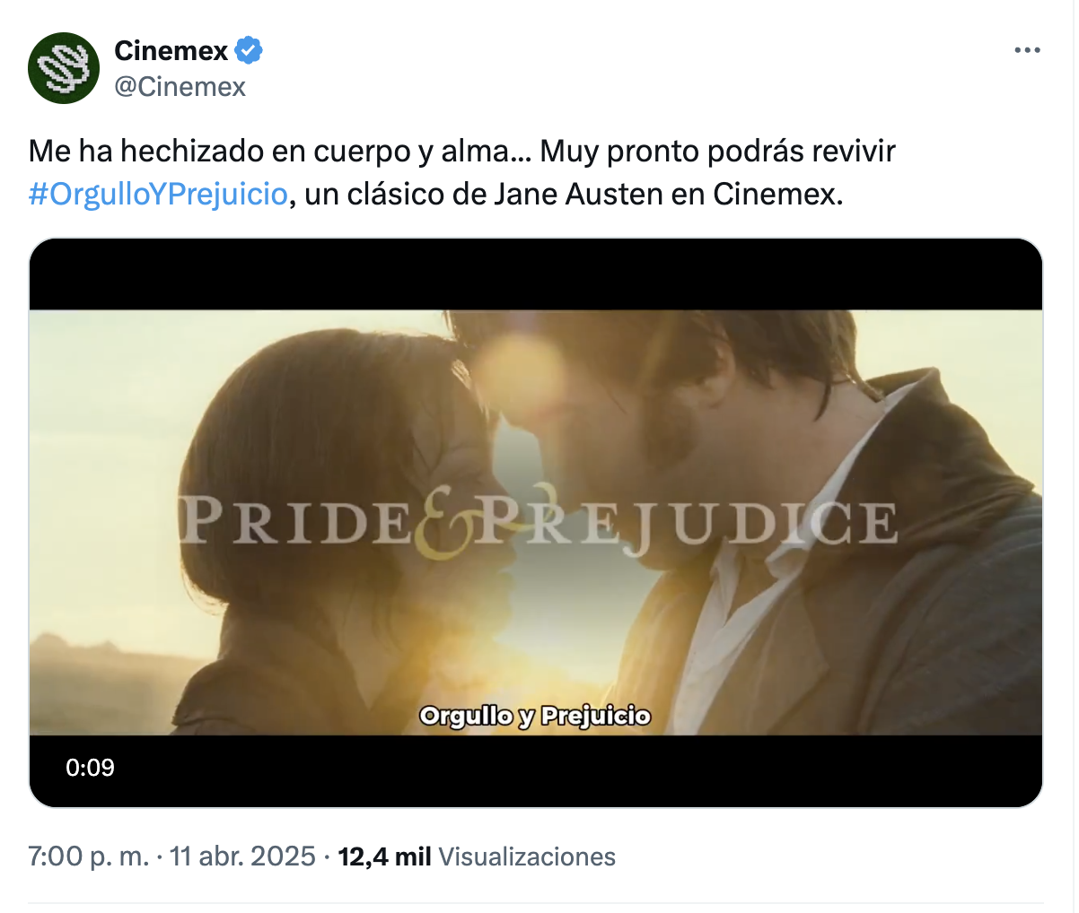Open the #OrgulloYPrejuicio hashtag
The height and width of the screenshot is (913, 1079).
158,194
